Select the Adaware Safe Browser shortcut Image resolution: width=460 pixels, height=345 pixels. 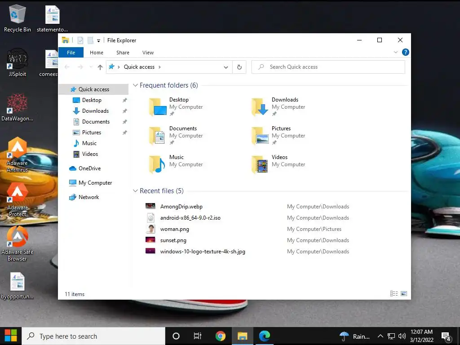18,244
